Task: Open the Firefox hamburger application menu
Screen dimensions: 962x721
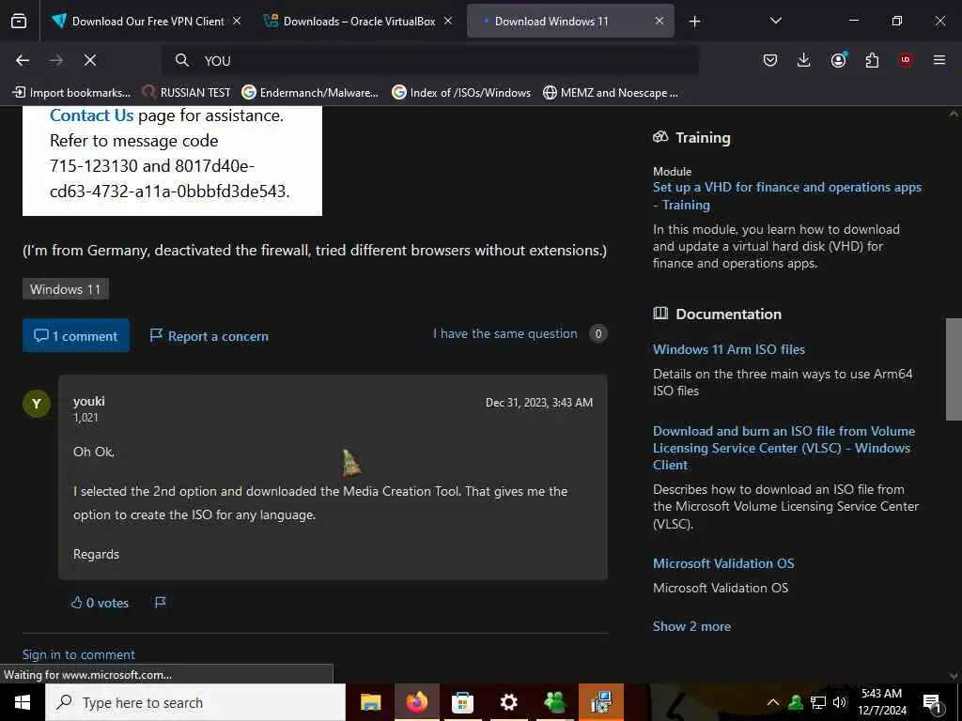Action: pos(939,60)
